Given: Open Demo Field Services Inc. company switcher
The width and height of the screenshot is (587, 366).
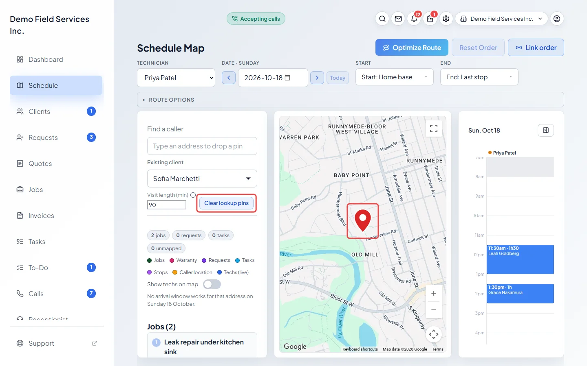Looking at the screenshot, I should 501,19.
